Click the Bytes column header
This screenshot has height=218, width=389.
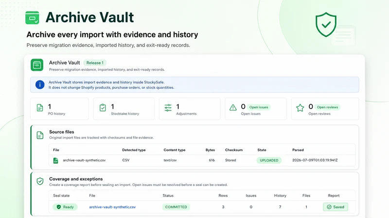(x=210, y=150)
